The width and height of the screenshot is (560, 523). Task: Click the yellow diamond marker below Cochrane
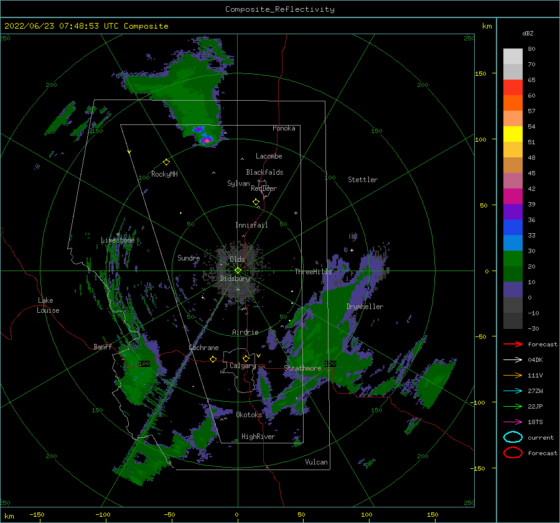pos(213,359)
